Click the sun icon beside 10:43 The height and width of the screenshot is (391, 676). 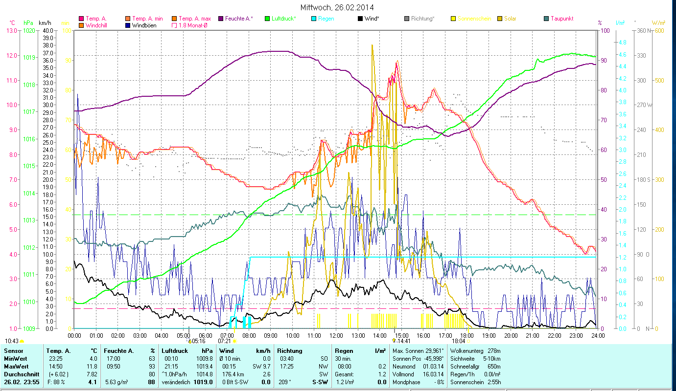22,341
